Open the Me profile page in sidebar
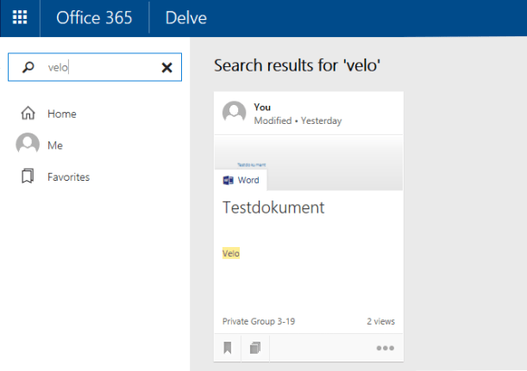527x371 pixels. [55, 145]
